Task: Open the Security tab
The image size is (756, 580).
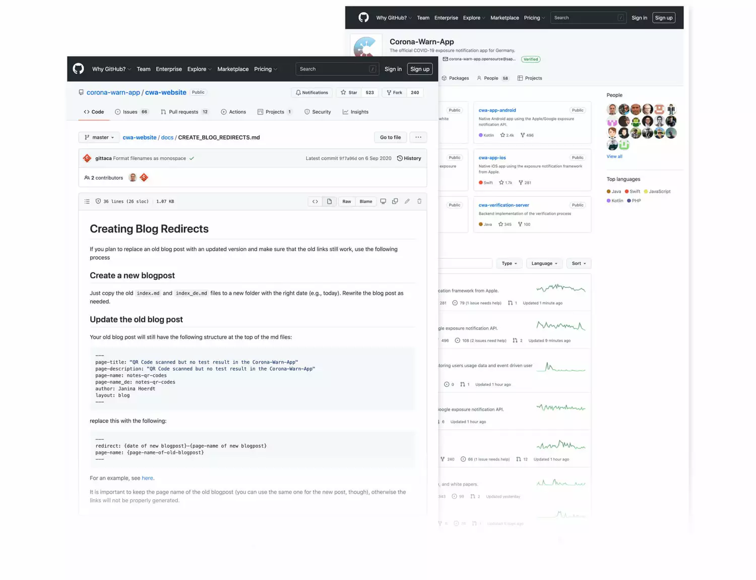Action: point(318,112)
